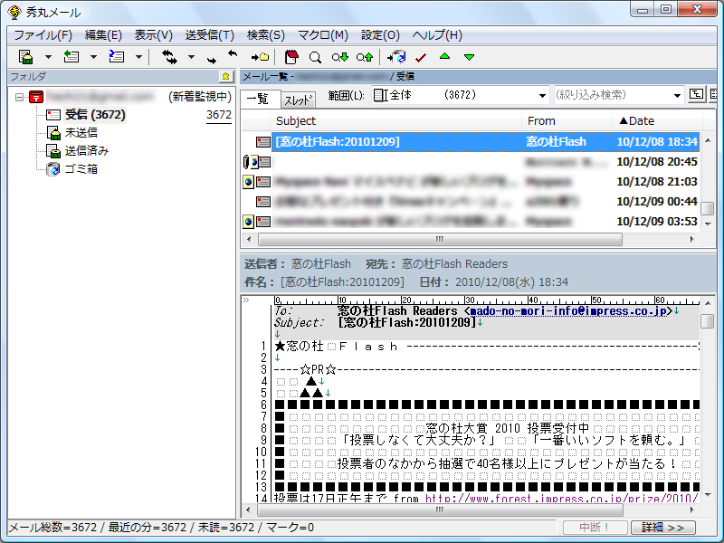
Task: Sort by the From column header
Action: (567, 121)
